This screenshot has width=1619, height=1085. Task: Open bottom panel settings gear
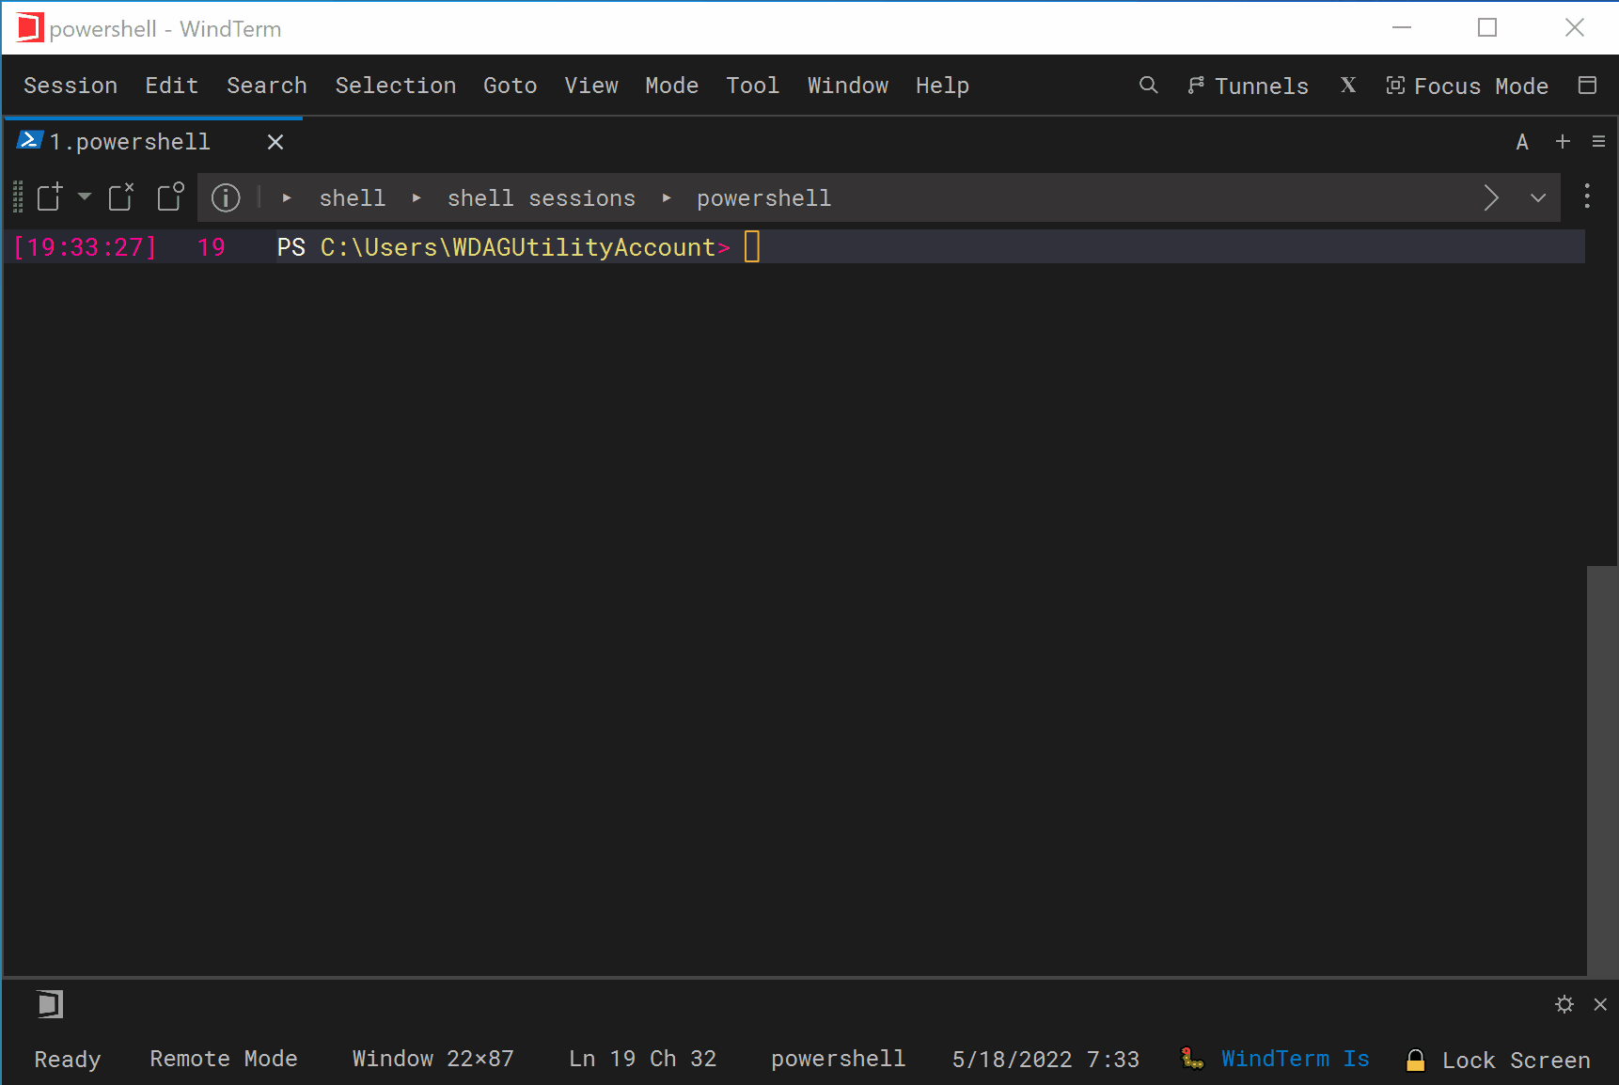click(1564, 1004)
